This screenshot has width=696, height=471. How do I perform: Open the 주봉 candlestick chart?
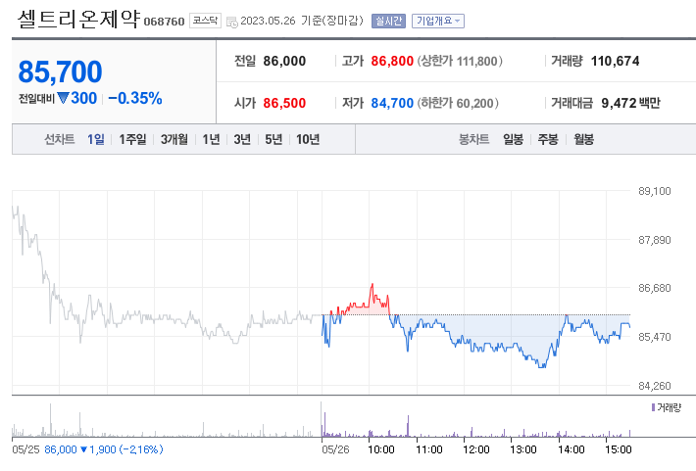click(x=548, y=139)
